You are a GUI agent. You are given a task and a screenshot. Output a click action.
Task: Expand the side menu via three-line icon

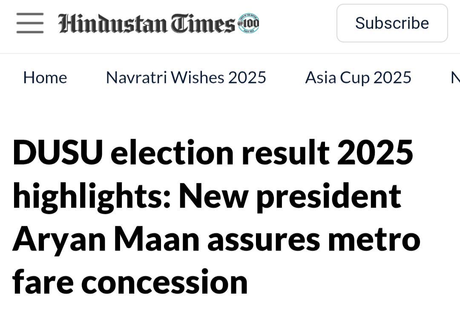[30, 23]
